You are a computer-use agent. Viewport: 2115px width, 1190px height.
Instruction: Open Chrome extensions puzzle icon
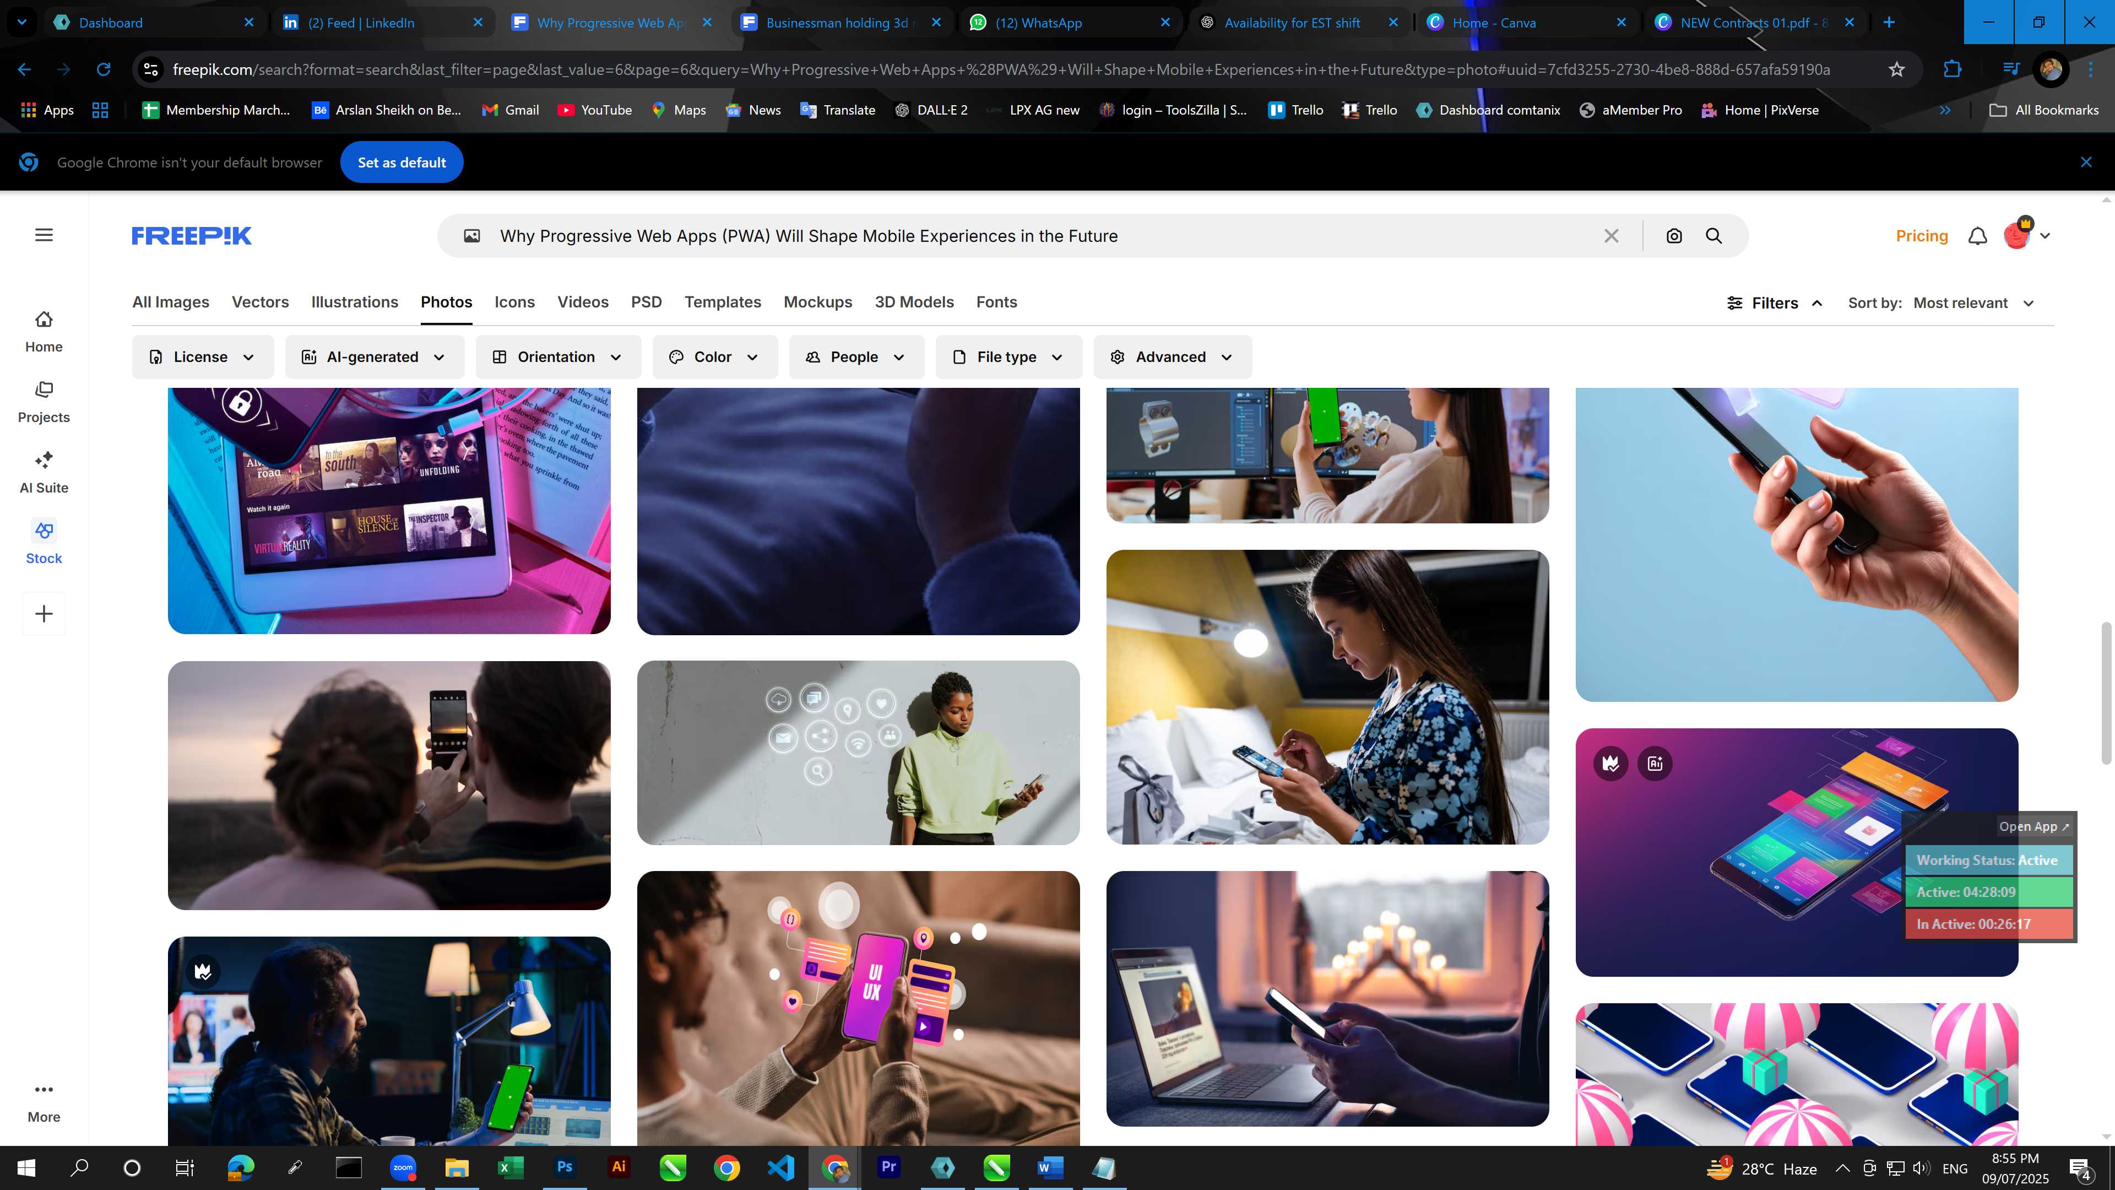[1953, 70]
